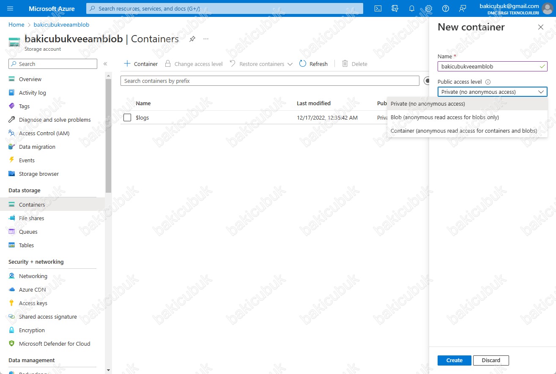Click the Create button
The image size is (556, 374).
pyautogui.click(x=454, y=360)
